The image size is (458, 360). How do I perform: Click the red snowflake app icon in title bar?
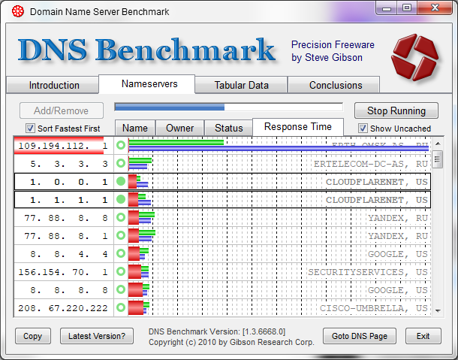18,11
